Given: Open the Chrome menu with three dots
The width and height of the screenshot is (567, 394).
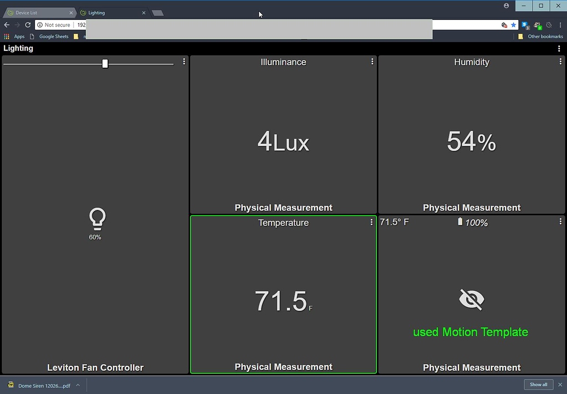Looking at the screenshot, I should click(560, 24).
